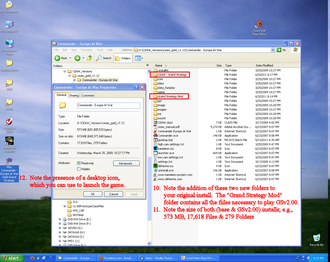Expand the v2.00PrototypeClassFiles tree node
The width and height of the screenshot is (330, 262).
[64, 206]
